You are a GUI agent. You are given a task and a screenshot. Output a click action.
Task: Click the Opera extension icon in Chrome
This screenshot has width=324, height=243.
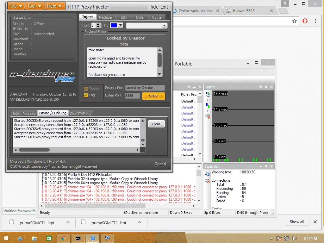pos(305,21)
